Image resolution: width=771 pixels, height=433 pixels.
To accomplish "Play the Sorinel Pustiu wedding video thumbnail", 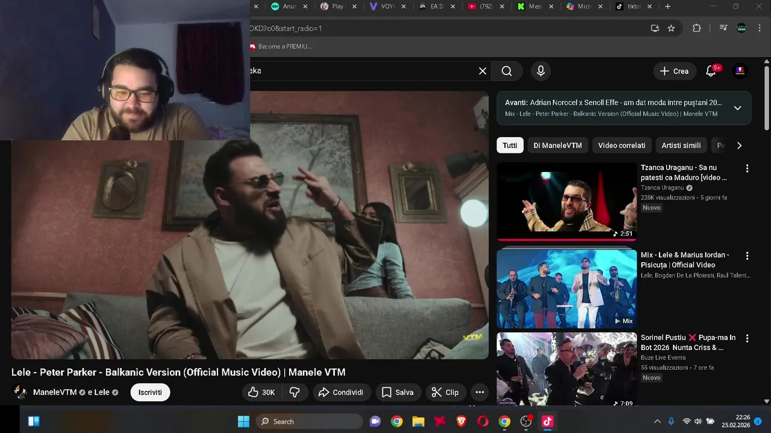I will 566,370.
